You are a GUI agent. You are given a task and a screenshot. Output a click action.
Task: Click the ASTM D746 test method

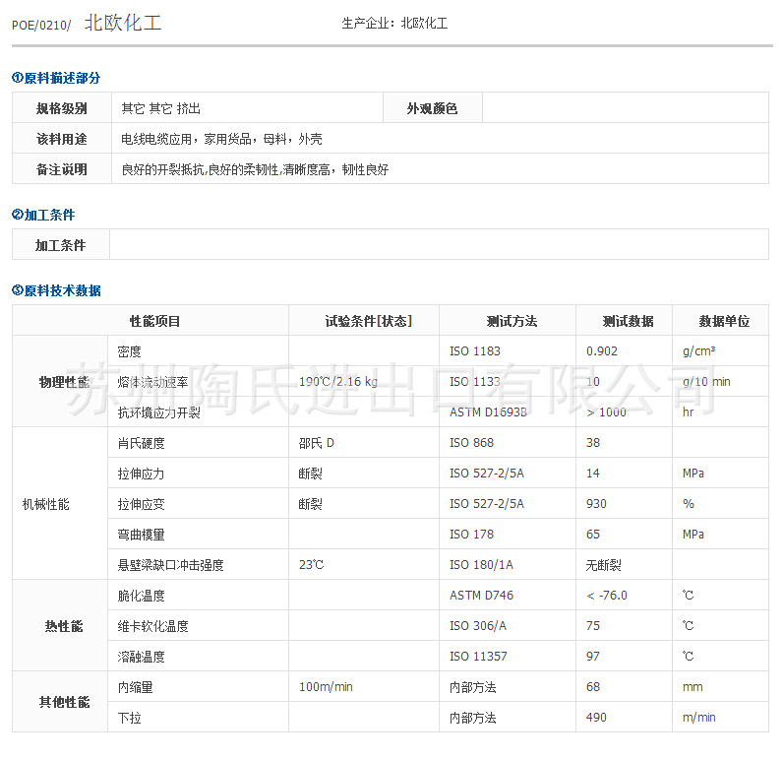click(481, 596)
